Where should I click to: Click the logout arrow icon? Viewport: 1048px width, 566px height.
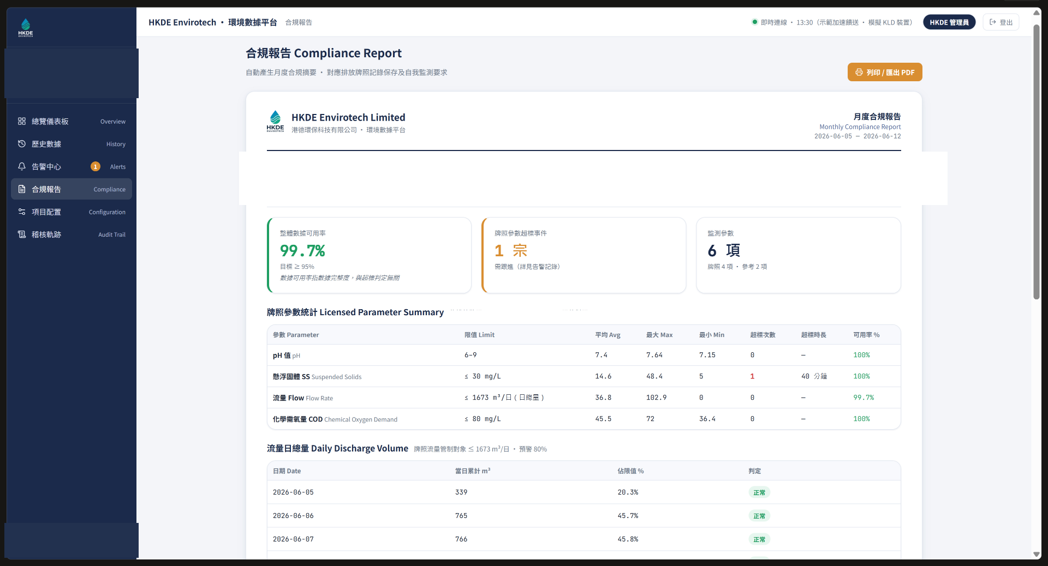pos(993,22)
